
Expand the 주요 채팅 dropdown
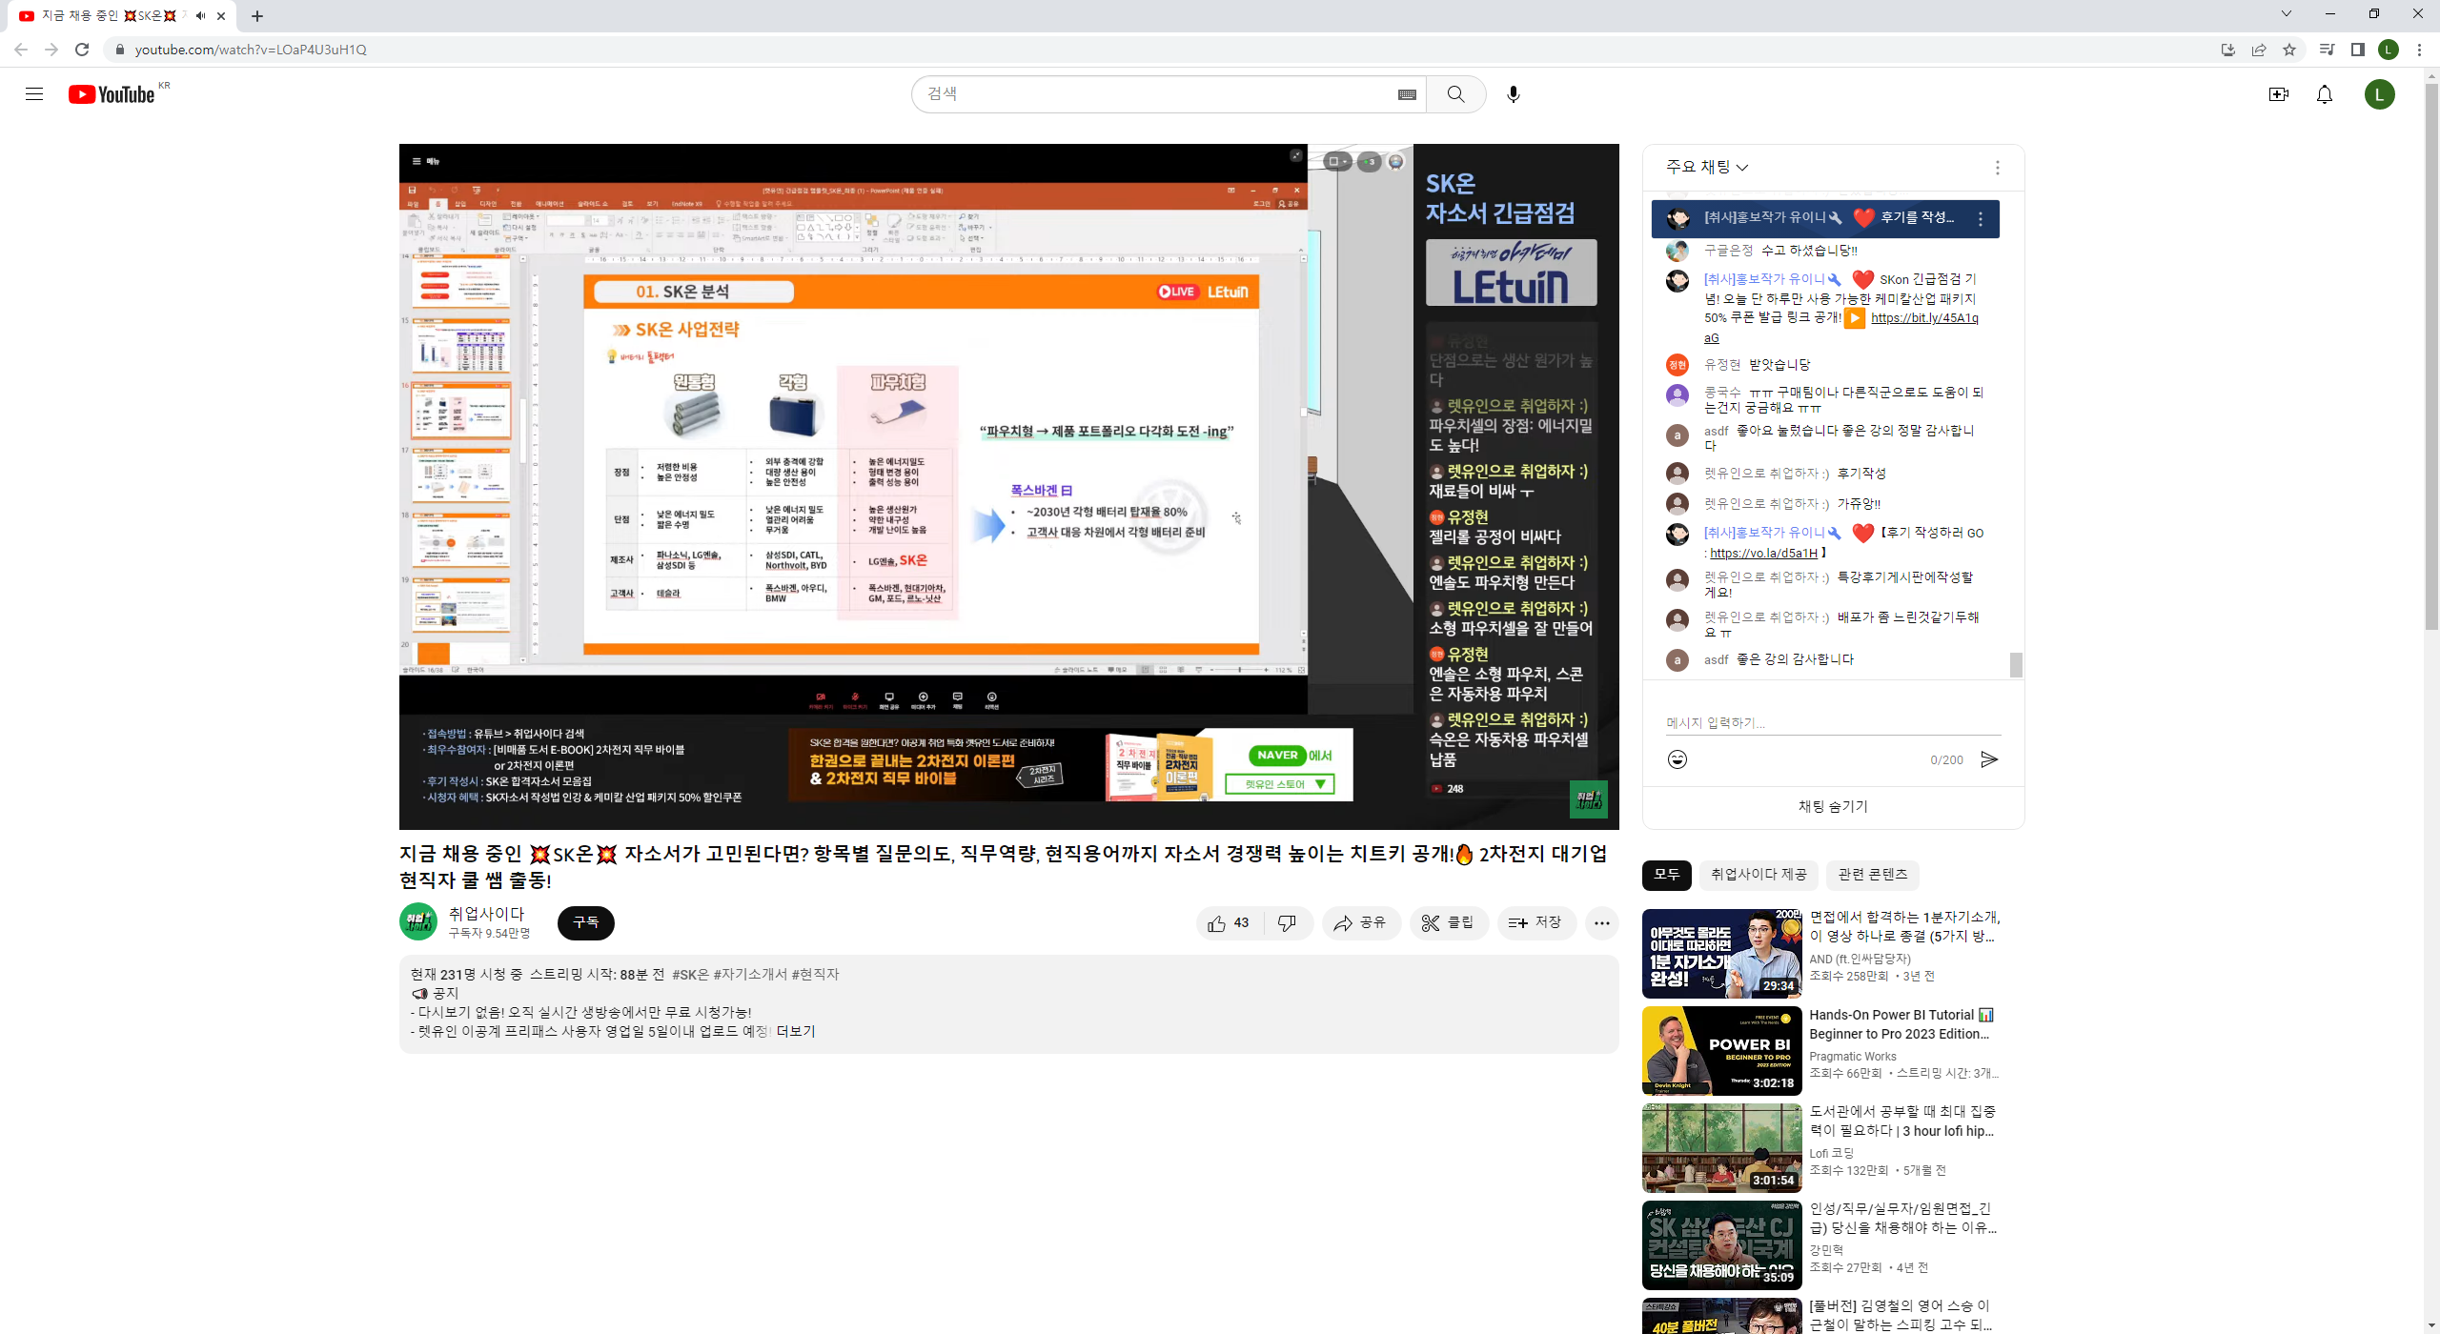click(x=1707, y=167)
